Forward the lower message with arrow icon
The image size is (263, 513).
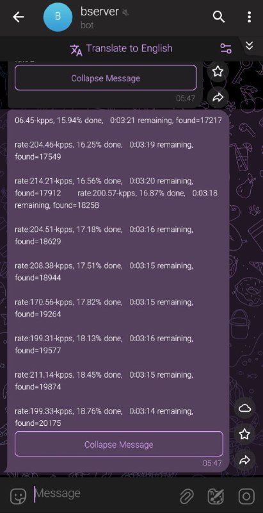244,460
